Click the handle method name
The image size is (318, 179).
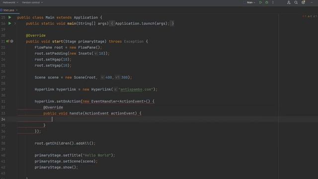pyautogui.click(x=76, y=113)
